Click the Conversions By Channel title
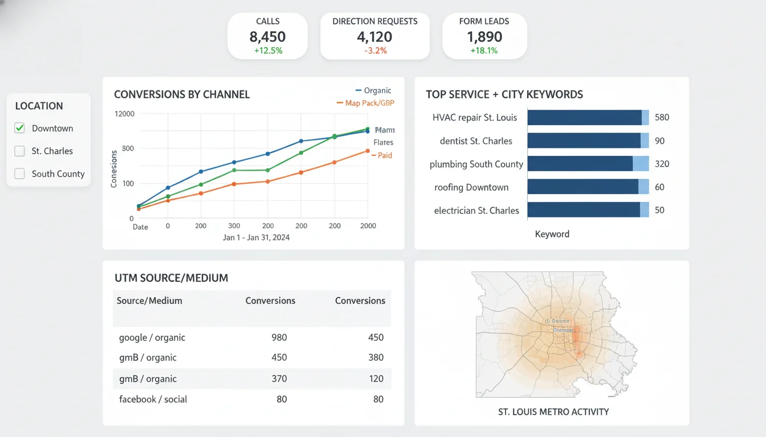 click(182, 94)
